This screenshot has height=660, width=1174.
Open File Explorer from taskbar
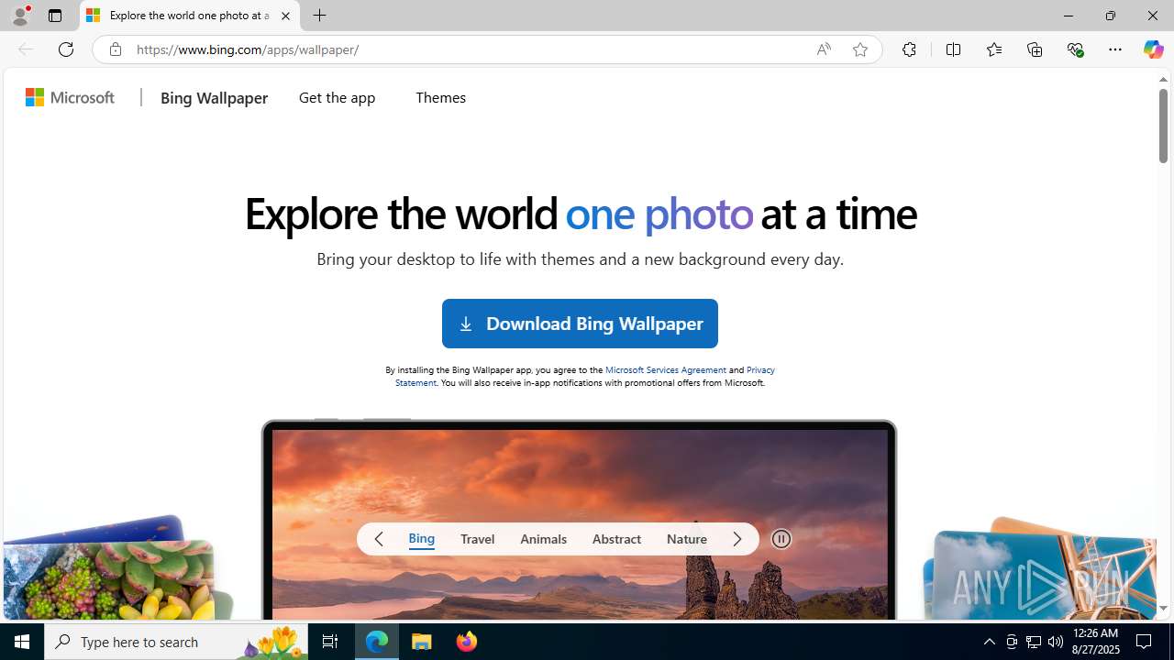point(422,642)
